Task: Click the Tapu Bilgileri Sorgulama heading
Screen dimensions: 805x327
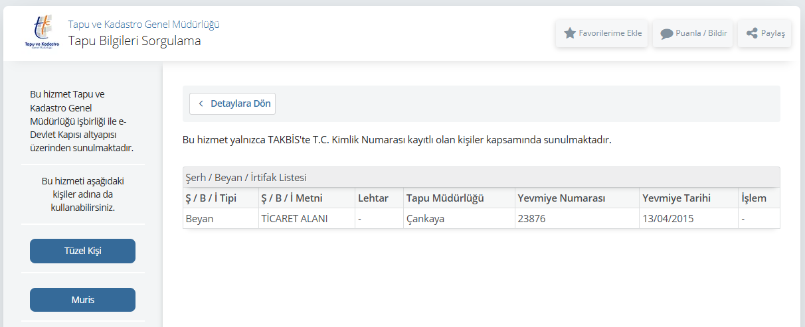Action: pos(134,41)
